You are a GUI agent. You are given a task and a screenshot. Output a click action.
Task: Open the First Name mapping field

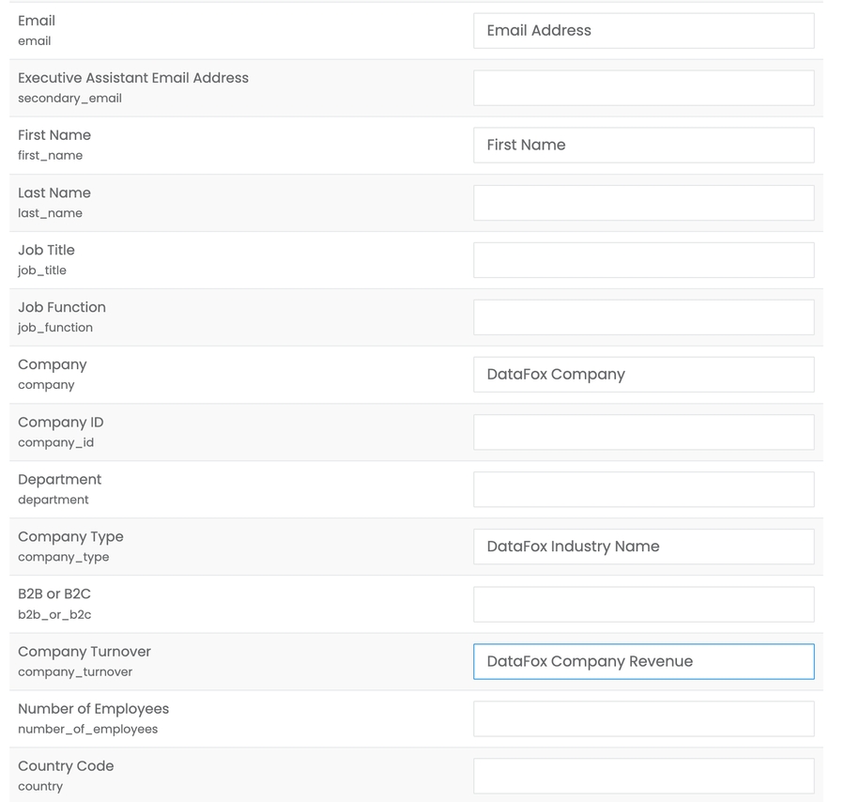(x=643, y=146)
